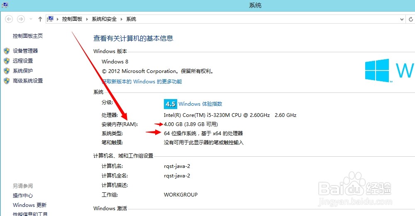This screenshot has width=415, height=216.
Task: Open recent locations dropdown arrow
Action: point(31,19)
